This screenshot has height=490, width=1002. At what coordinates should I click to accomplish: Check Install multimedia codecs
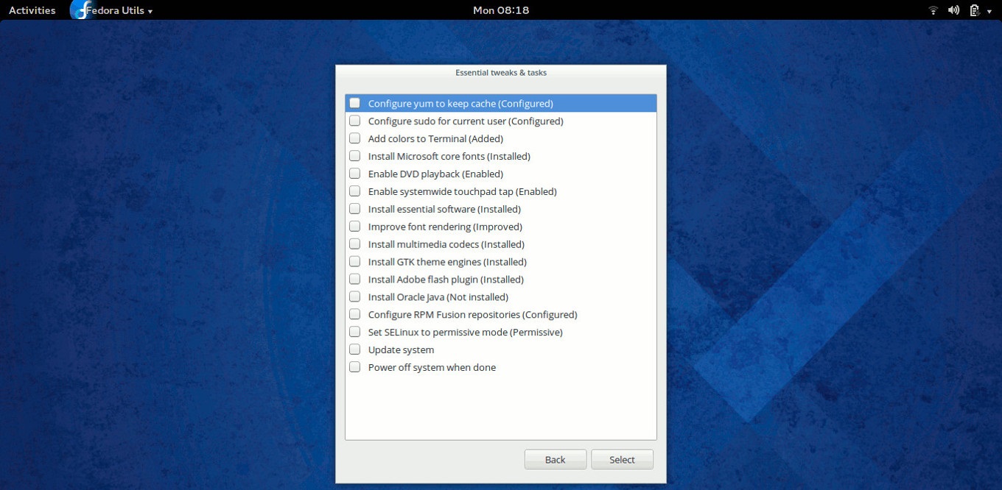[x=354, y=244]
